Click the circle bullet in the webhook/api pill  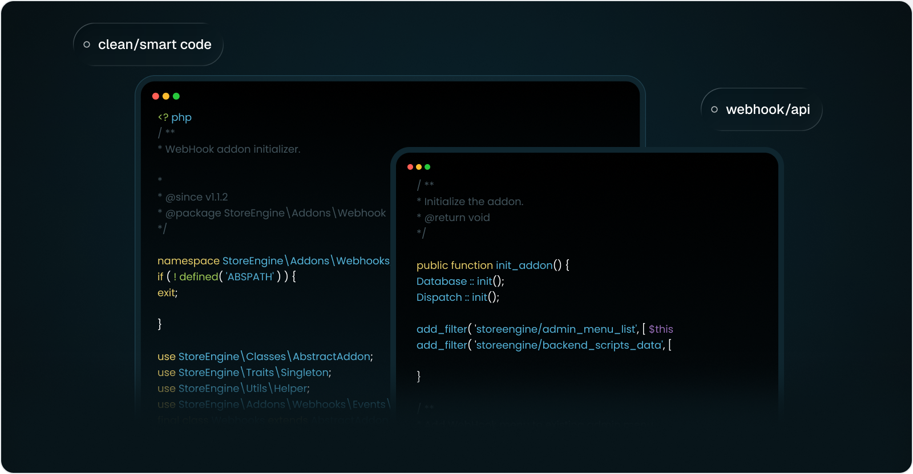714,109
